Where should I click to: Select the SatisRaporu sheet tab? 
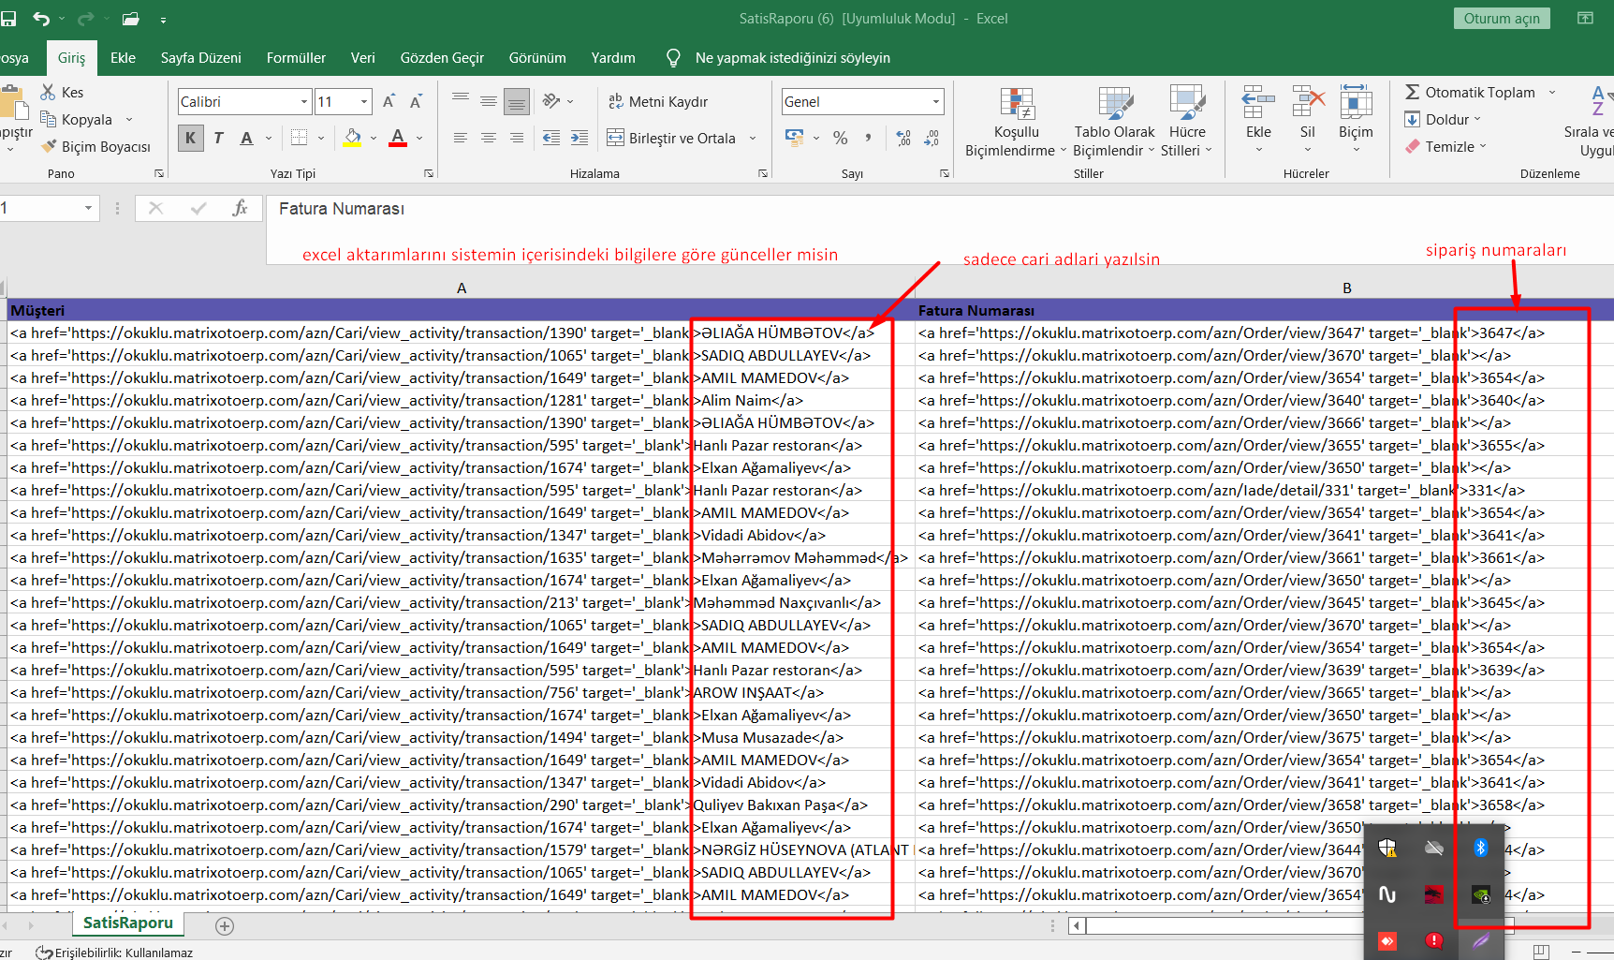coord(128,923)
